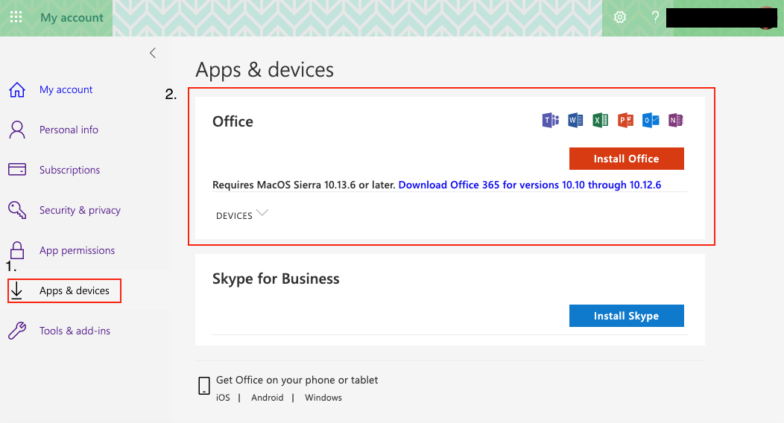Open the Android link
The width and height of the screenshot is (784, 423).
click(x=267, y=398)
